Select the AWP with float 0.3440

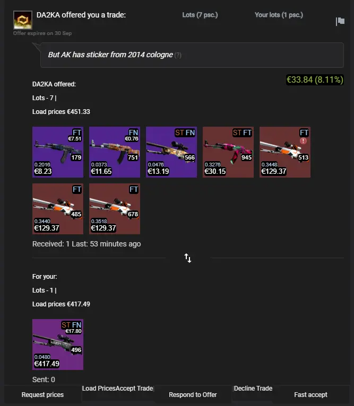click(x=58, y=209)
